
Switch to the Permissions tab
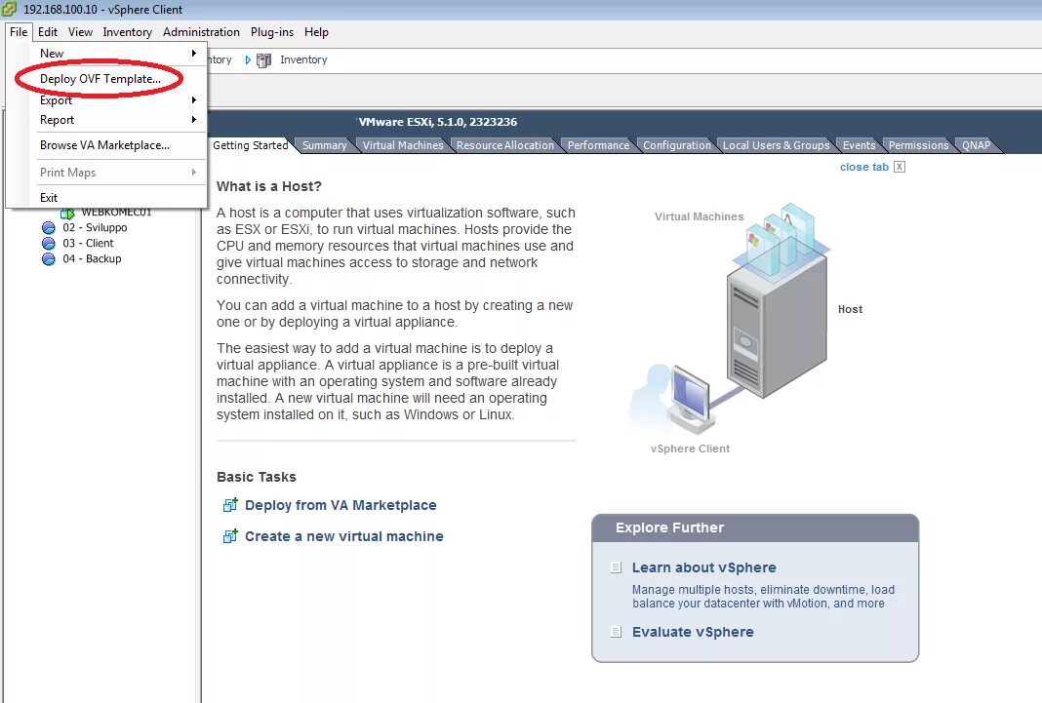[918, 145]
